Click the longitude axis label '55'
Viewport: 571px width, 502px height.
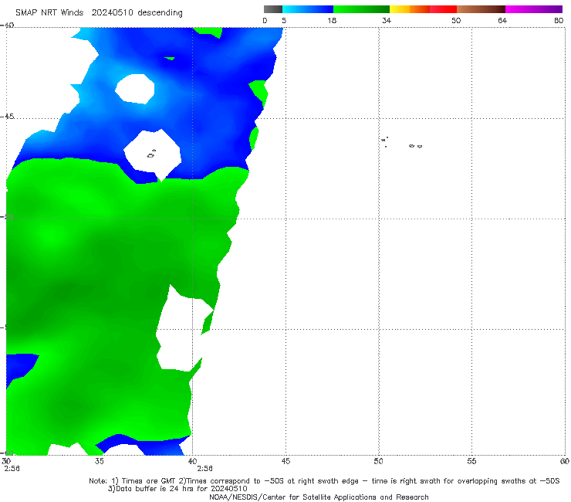[x=471, y=461]
